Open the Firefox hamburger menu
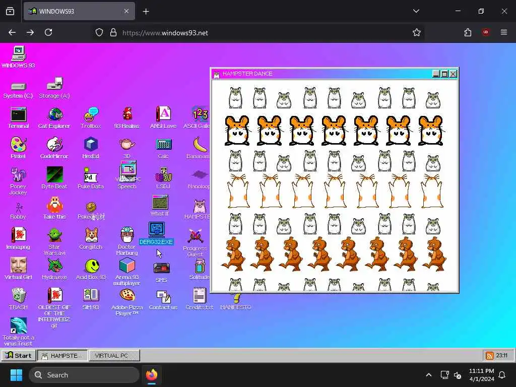The height and width of the screenshot is (387, 516). (x=504, y=32)
